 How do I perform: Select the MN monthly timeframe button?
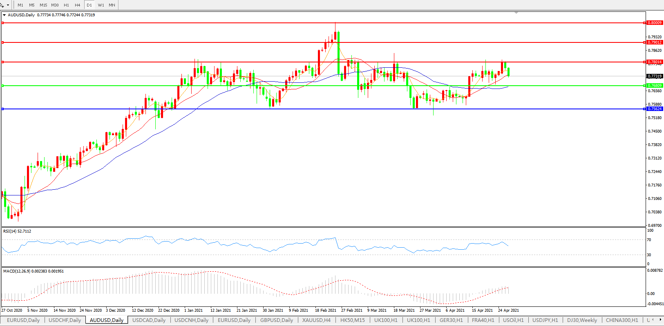tap(112, 5)
